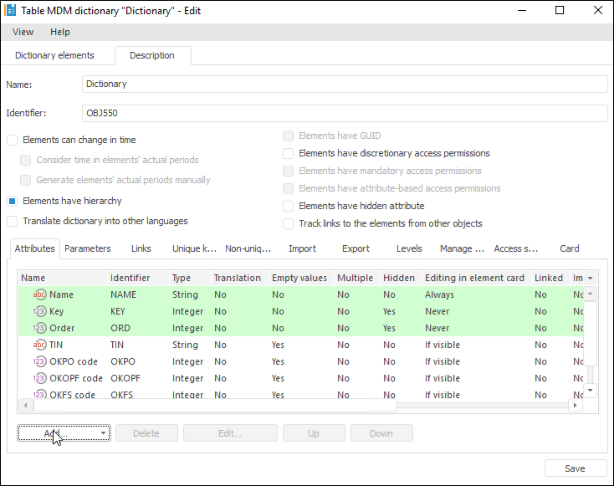This screenshot has width=614, height=486.
Task: Open the Add button dropdown arrow
Action: 103,433
